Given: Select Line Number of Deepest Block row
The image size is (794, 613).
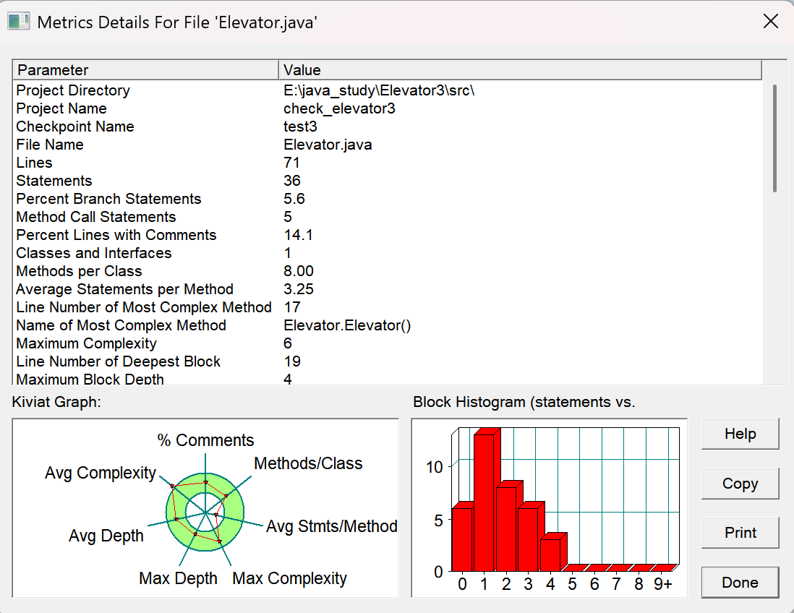Looking at the screenshot, I should click(x=388, y=361).
